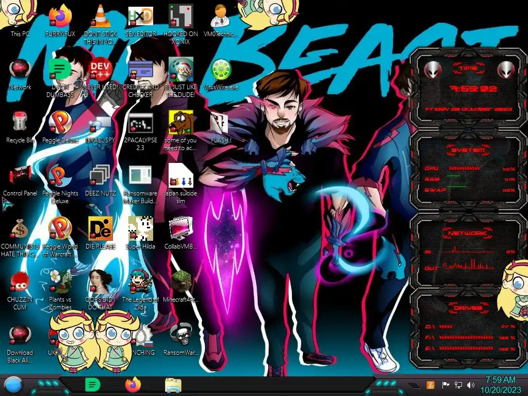Open the VM0Technic desktop icon
Screen dimensions: 528x396
click(x=221, y=20)
